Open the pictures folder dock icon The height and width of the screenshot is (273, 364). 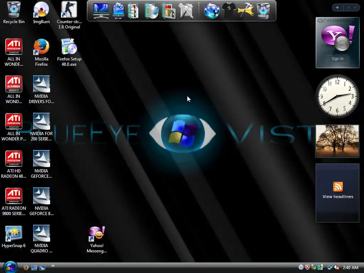coord(169,11)
